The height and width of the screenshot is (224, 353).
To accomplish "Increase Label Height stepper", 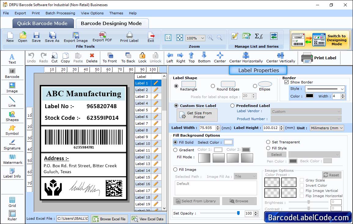I will click(x=281, y=127).
